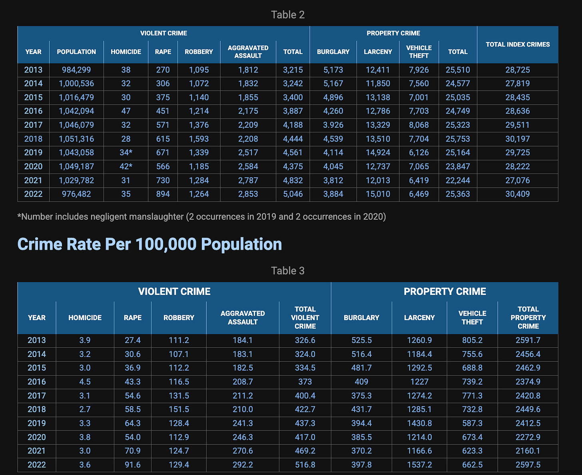
Task: Click larceny rate "1227" for 2016
Action: [419, 382]
